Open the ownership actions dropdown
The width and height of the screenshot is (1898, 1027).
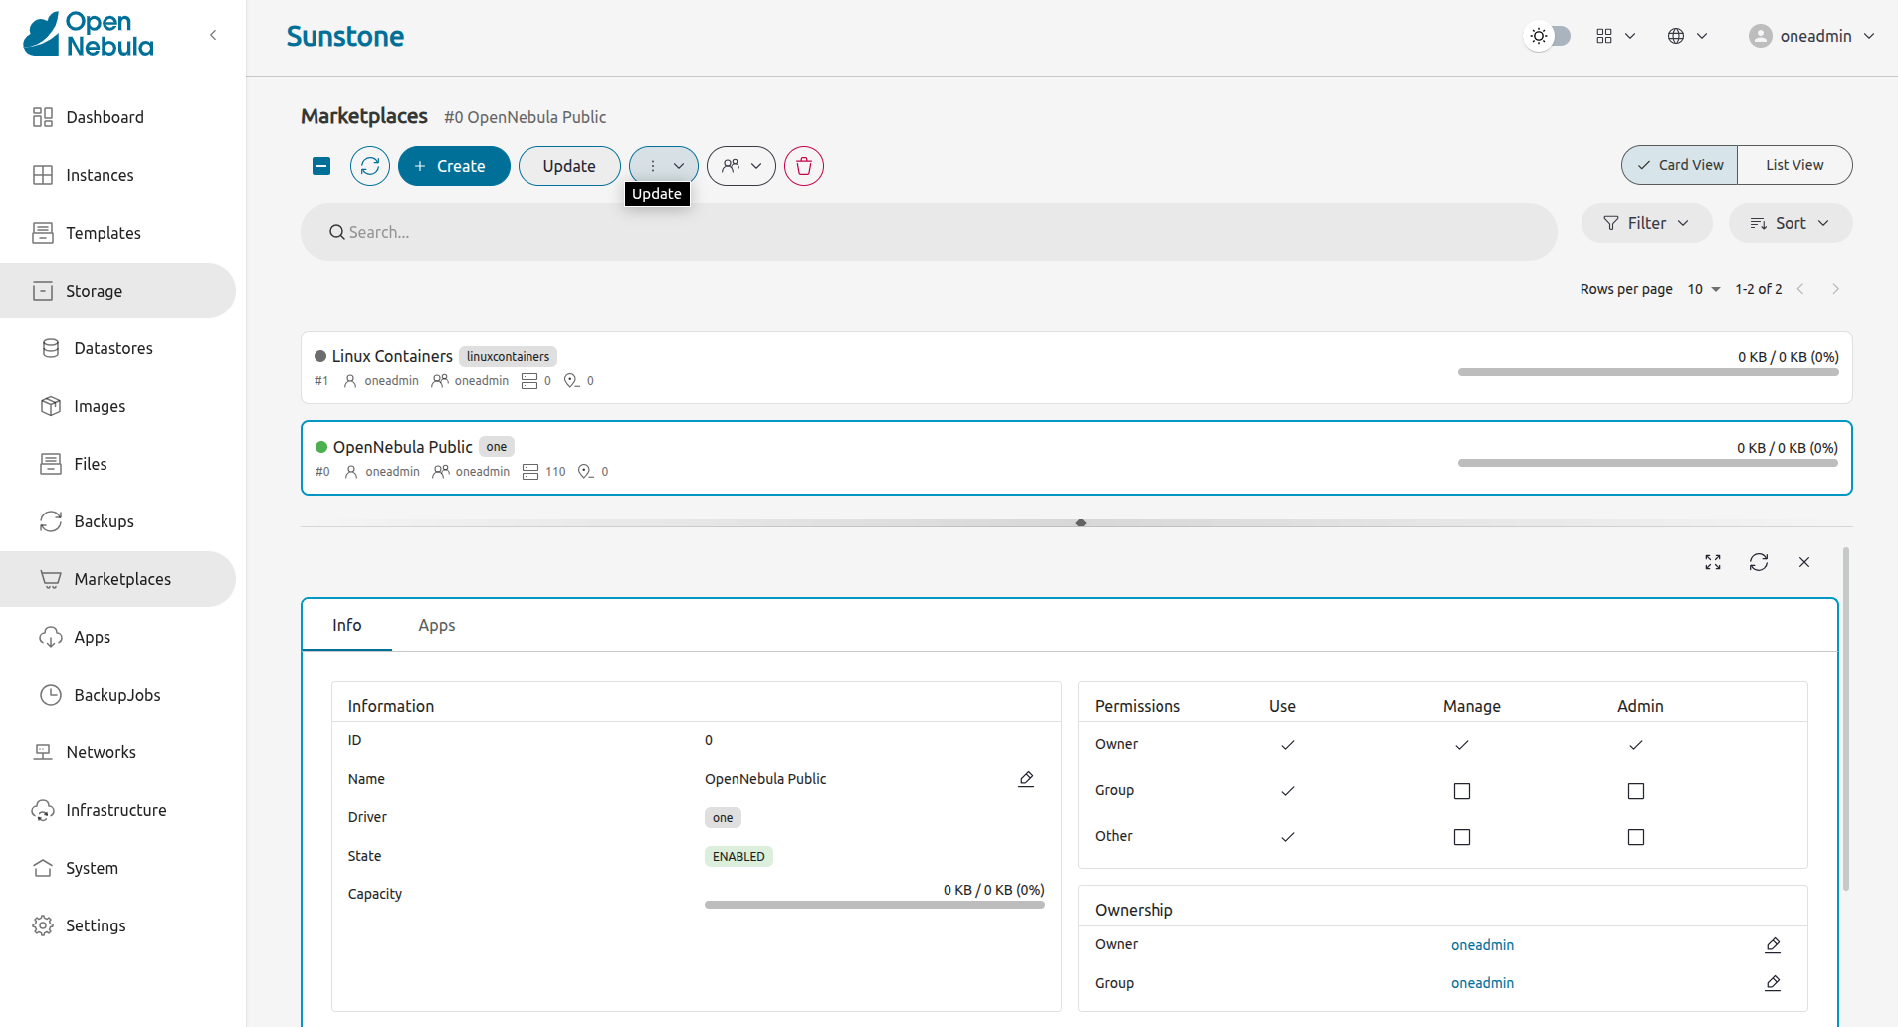(x=741, y=166)
